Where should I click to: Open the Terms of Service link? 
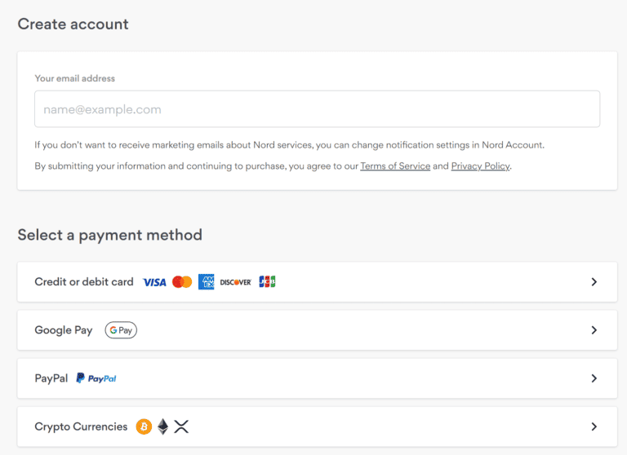395,166
